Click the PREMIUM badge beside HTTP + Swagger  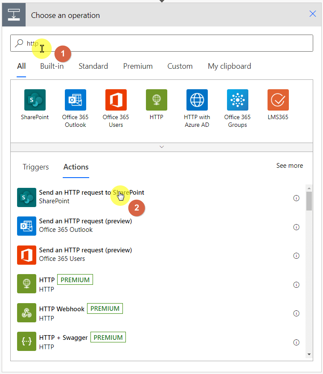tap(108, 337)
